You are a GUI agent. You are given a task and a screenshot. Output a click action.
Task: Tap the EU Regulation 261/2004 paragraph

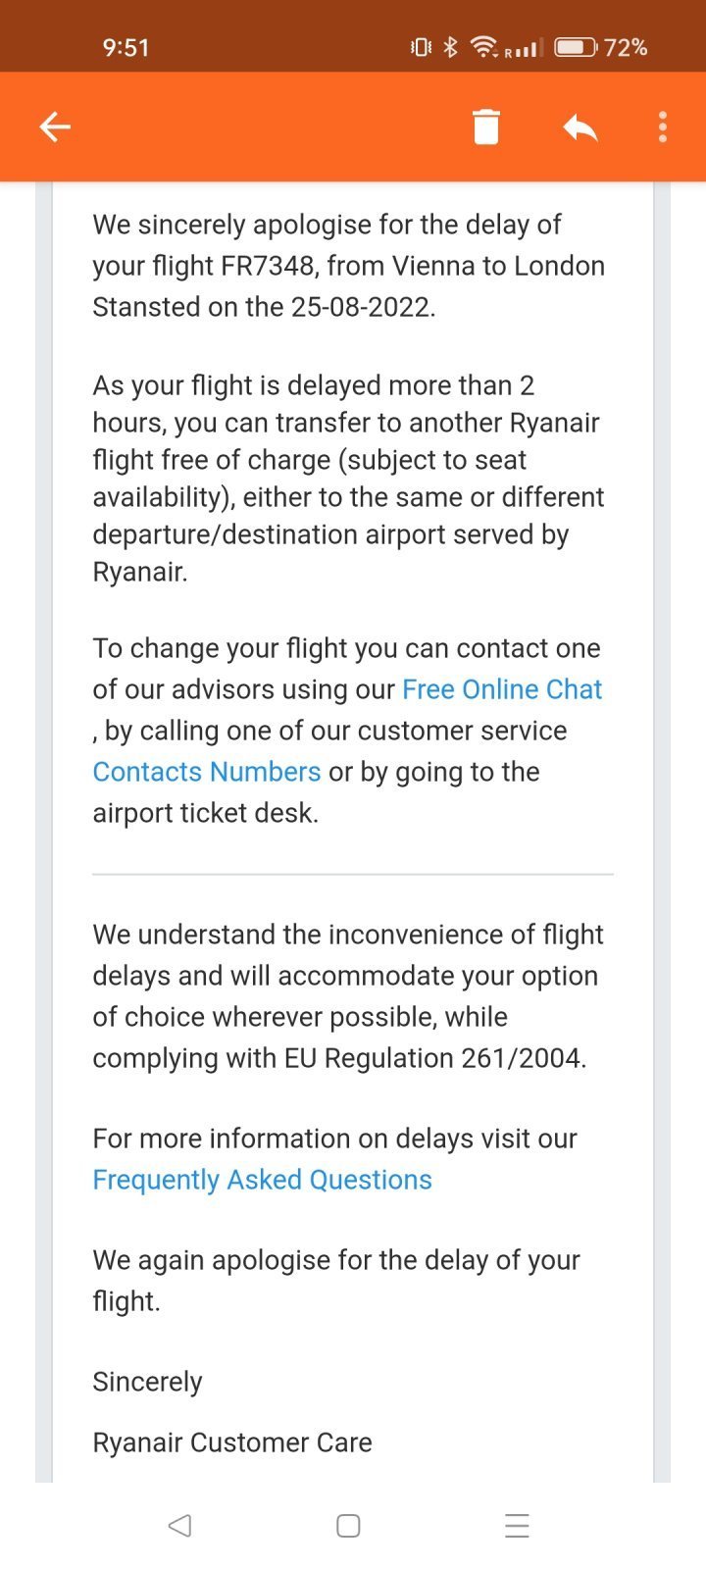(x=348, y=996)
